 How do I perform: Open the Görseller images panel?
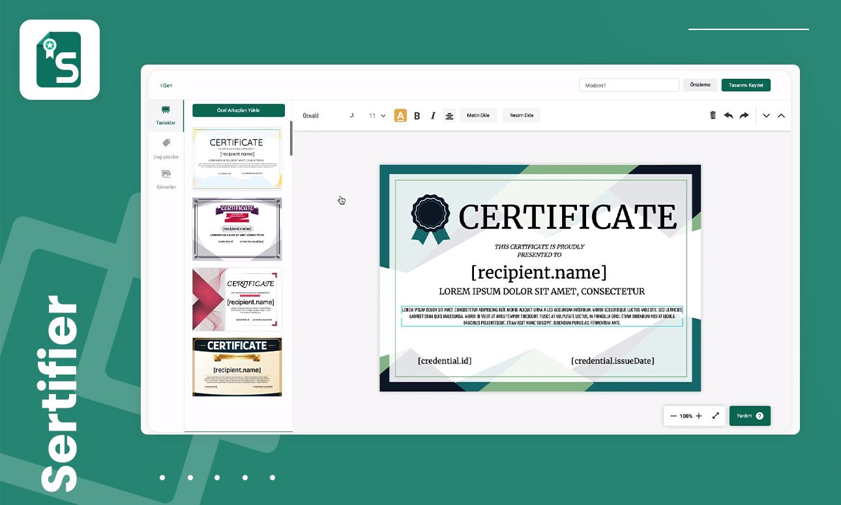[x=166, y=177]
